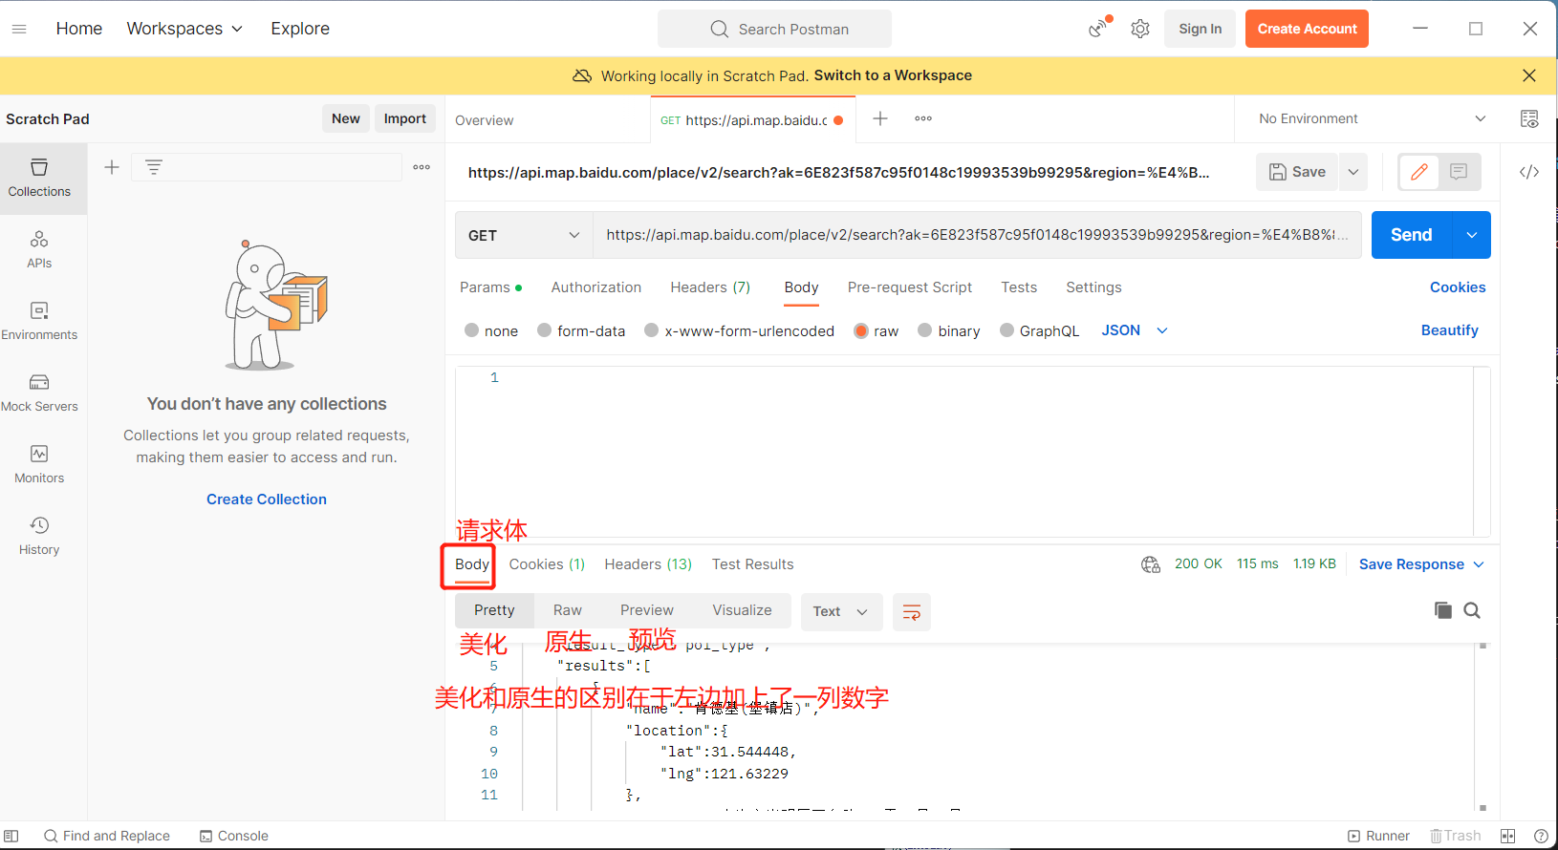Open a new request tab
The width and height of the screenshot is (1558, 850).
[880, 118]
